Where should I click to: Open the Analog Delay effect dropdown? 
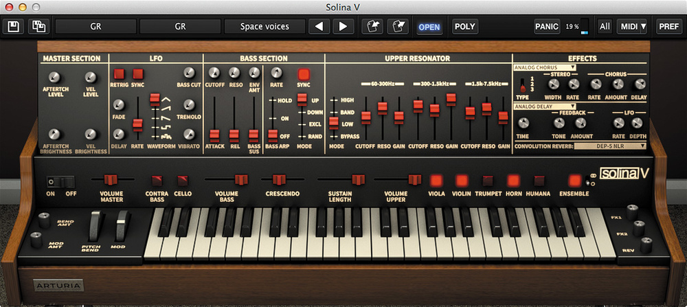click(545, 106)
